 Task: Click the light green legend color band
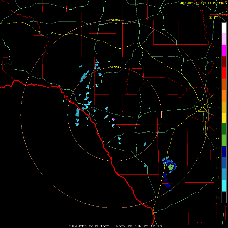click(x=224, y=140)
